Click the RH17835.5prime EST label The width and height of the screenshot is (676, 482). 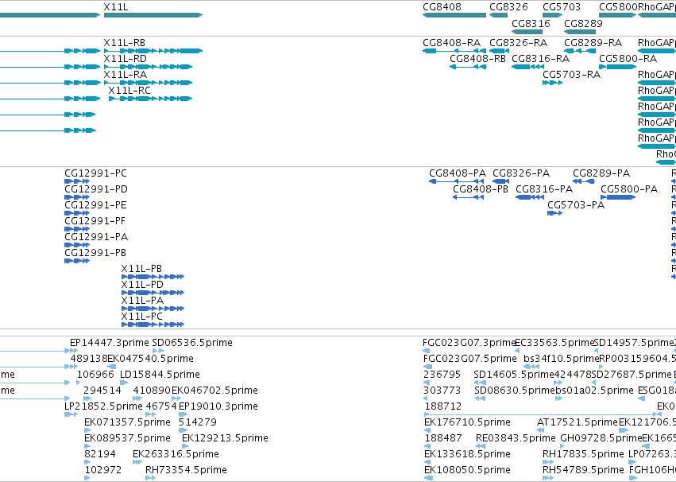tap(583, 454)
